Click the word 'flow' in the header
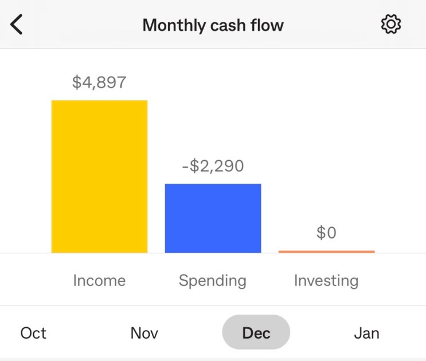The image size is (426, 361). (x=268, y=25)
